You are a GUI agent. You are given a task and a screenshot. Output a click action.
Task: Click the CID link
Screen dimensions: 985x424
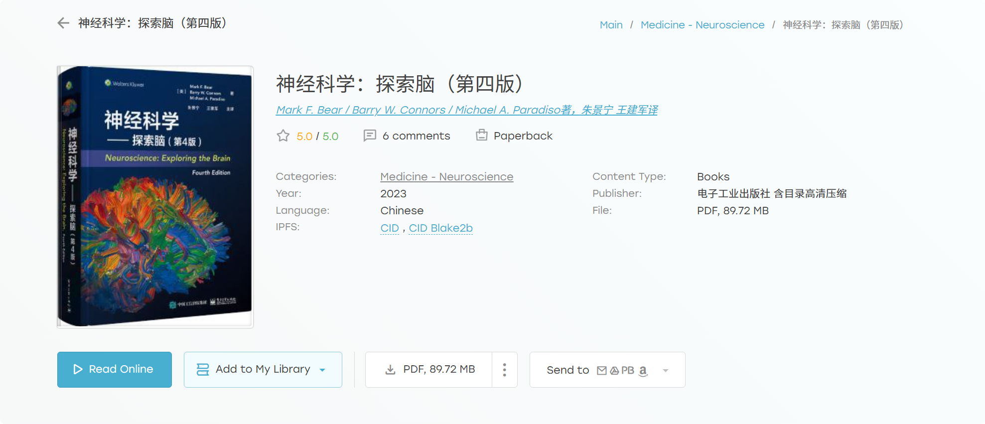pyautogui.click(x=390, y=228)
